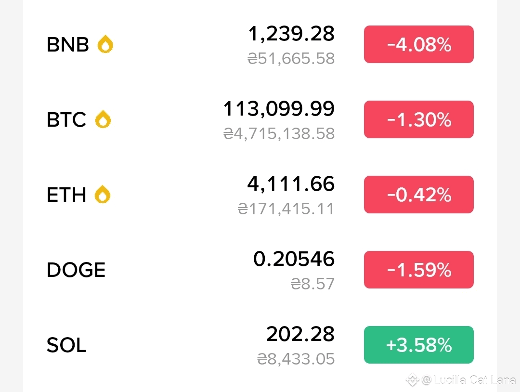The width and height of the screenshot is (520, 392).
Task: Tap the flame icon next to BNB
Action: click(105, 44)
